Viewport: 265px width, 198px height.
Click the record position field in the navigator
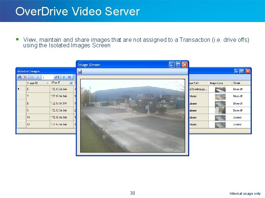[x=47, y=77]
